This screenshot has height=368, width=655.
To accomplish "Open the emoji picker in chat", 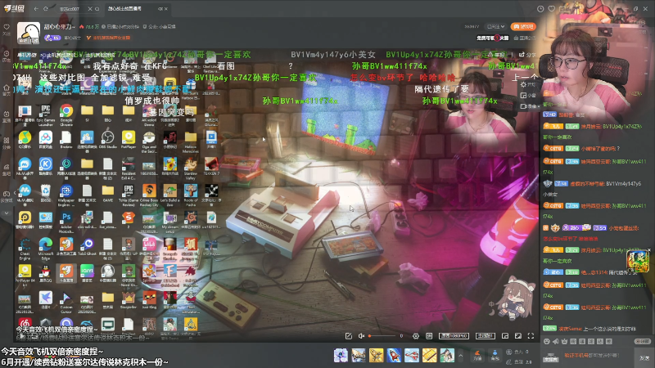I will (546, 341).
